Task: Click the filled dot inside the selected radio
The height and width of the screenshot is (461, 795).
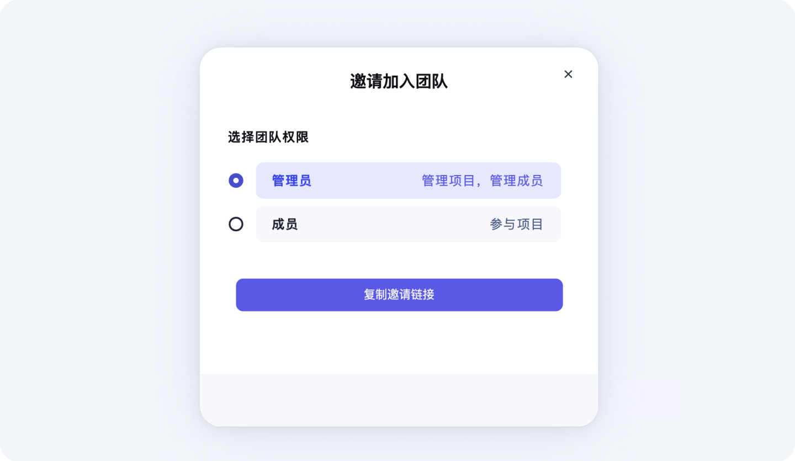Action: pyautogui.click(x=236, y=181)
